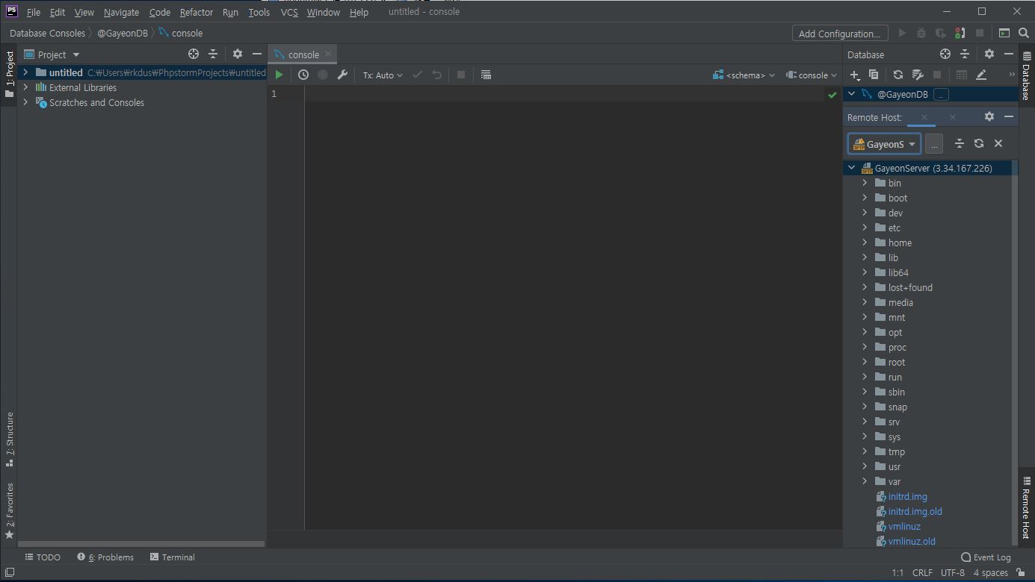
Task: Refresh the Database panel
Action: 897,75
